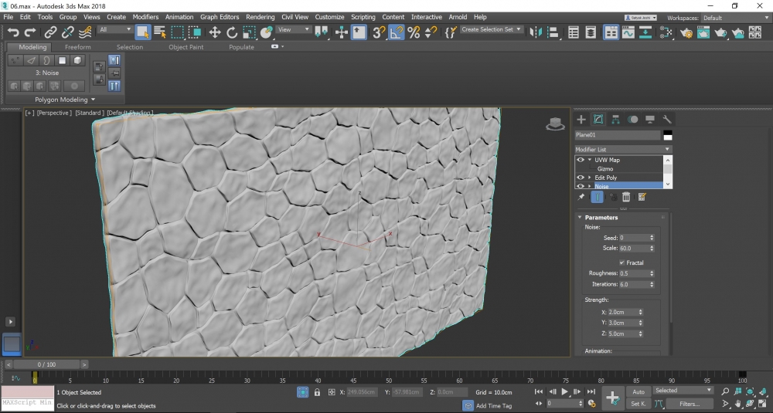Remove modifier with the trash icon
This screenshot has width=773, height=413.
[x=626, y=198]
